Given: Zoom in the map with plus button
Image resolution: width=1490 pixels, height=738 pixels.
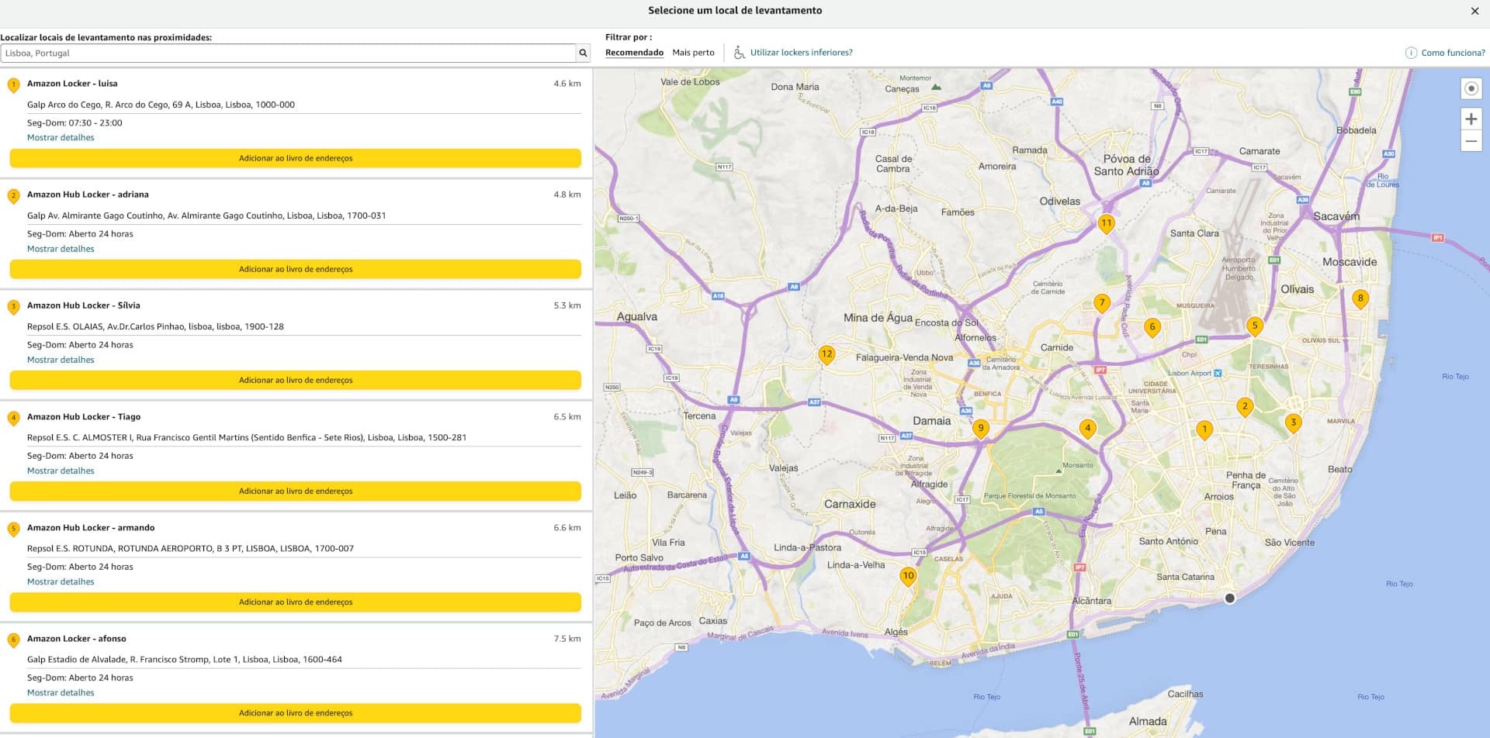Looking at the screenshot, I should point(1471,119).
